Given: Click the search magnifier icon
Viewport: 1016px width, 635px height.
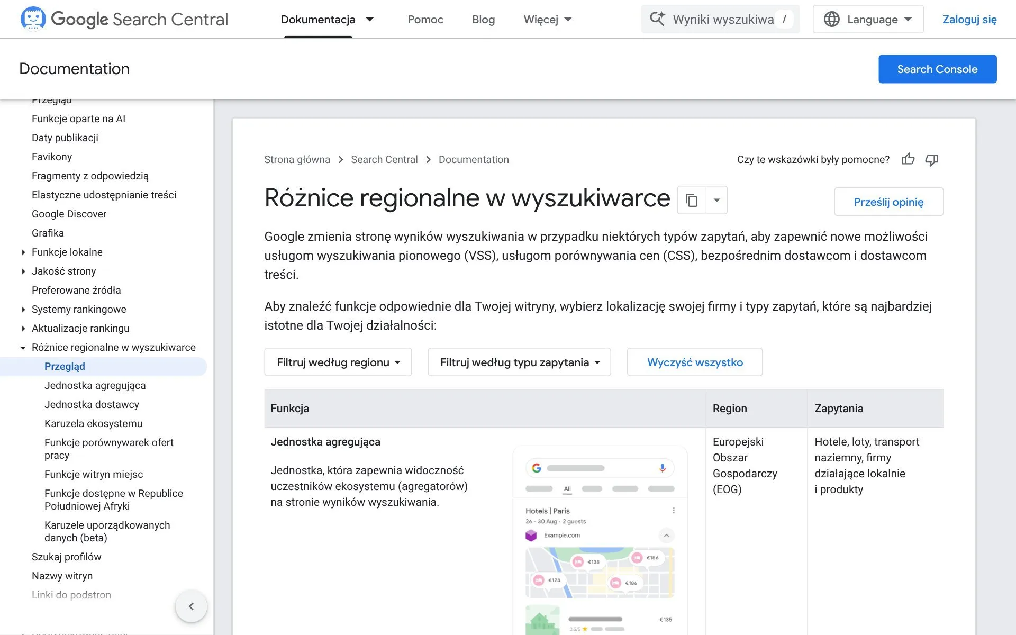Looking at the screenshot, I should (x=657, y=19).
